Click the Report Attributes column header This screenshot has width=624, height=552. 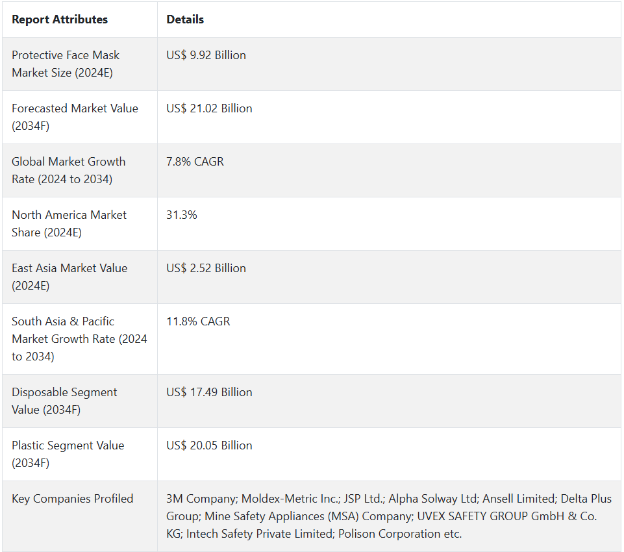coord(60,19)
